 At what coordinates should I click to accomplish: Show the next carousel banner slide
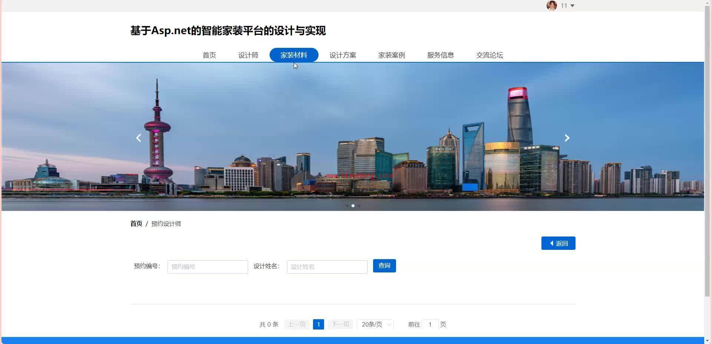pos(567,138)
